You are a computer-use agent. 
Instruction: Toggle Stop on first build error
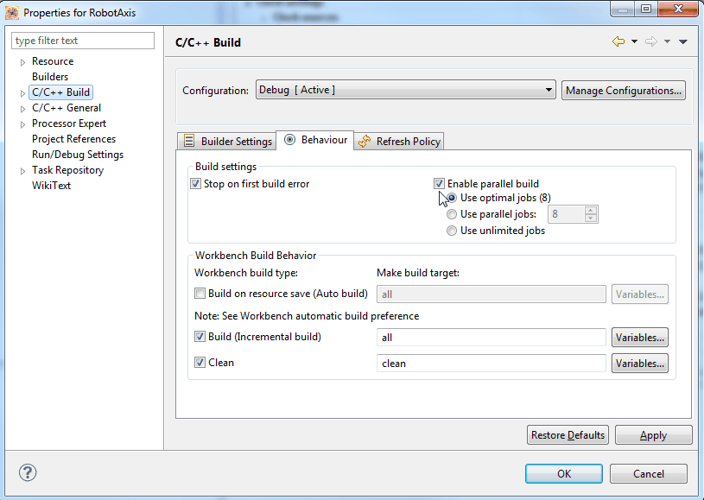195,184
